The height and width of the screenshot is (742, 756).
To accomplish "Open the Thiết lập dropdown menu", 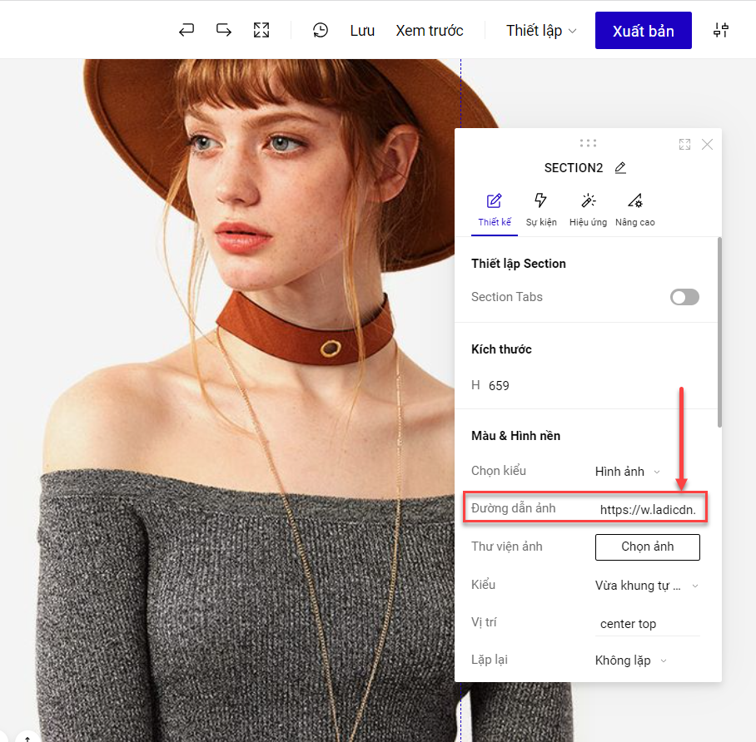I will click(x=540, y=31).
